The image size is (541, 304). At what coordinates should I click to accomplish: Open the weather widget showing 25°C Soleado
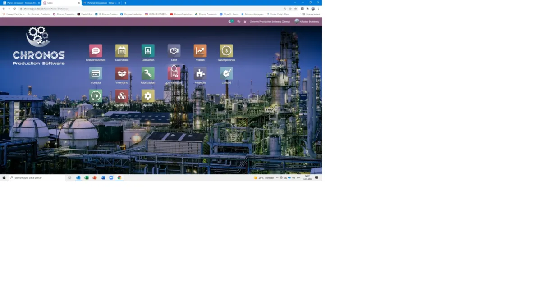click(x=264, y=177)
